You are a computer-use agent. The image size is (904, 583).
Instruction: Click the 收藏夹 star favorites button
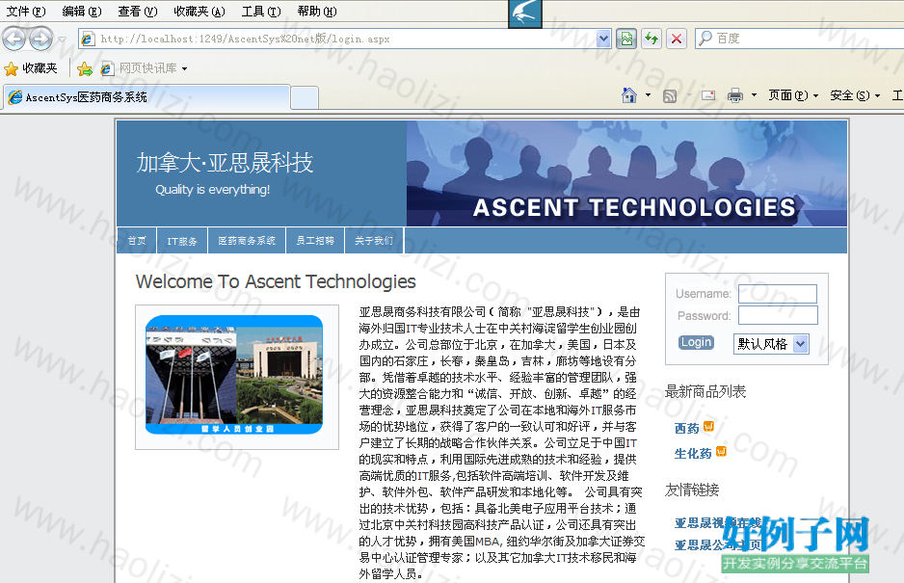click(x=31, y=68)
